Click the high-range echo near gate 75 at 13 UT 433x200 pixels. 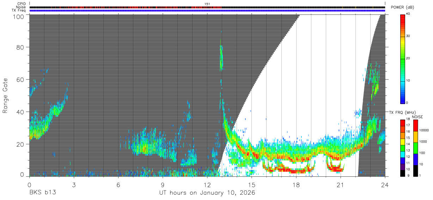[x=221, y=58]
